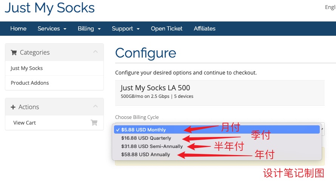Click the plus icon beside Actions
Viewport: 336px width, 181px height.
pos(13,107)
